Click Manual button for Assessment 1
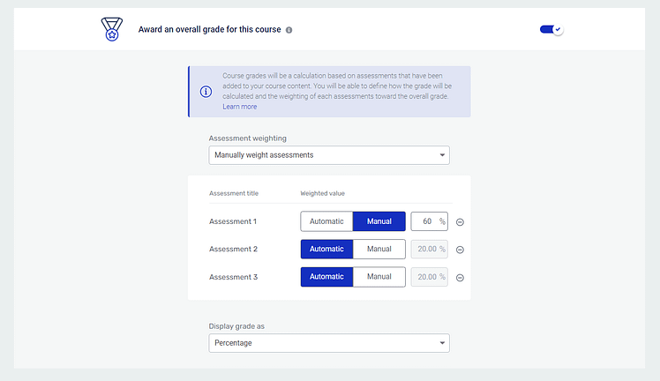 point(379,221)
